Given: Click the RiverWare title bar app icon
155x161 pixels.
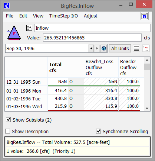Looking at the screenshot, I should [7, 6].
